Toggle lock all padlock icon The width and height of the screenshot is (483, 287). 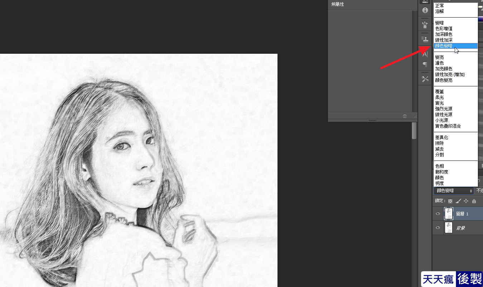coord(474,201)
